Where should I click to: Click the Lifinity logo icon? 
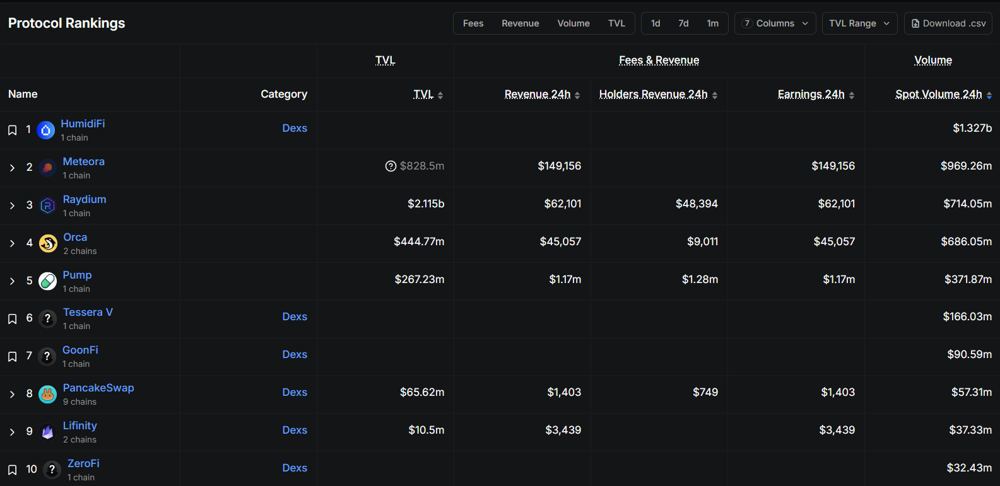tap(48, 432)
